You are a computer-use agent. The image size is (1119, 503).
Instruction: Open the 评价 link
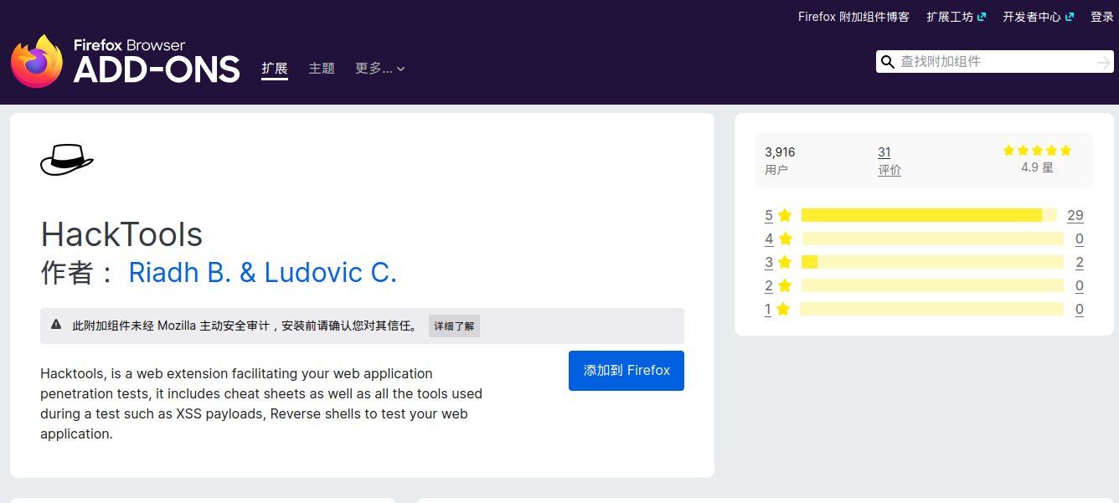890,170
